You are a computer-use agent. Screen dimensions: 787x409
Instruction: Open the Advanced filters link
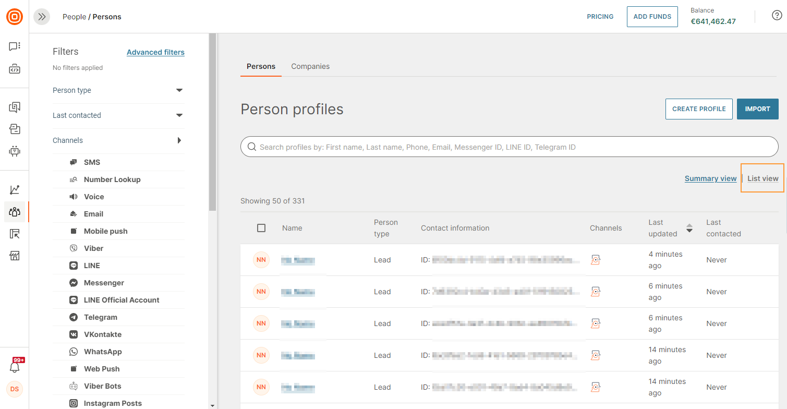point(155,52)
